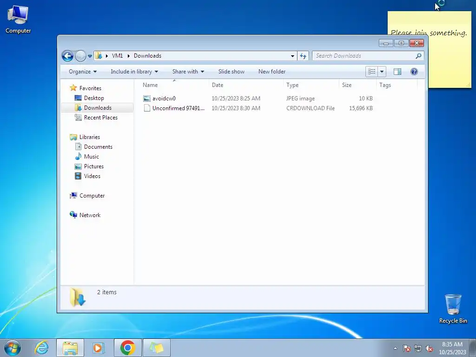Open Desktop under Favorites

(94, 98)
